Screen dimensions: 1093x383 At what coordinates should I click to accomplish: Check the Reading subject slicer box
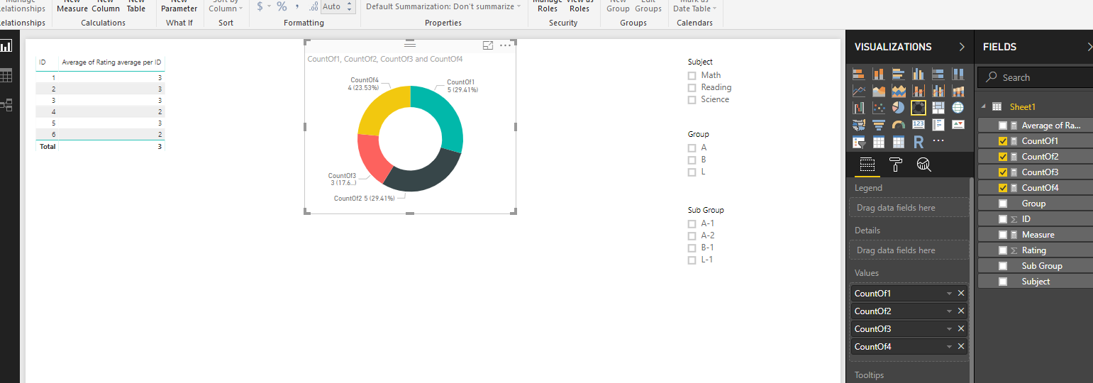click(692, 88)
